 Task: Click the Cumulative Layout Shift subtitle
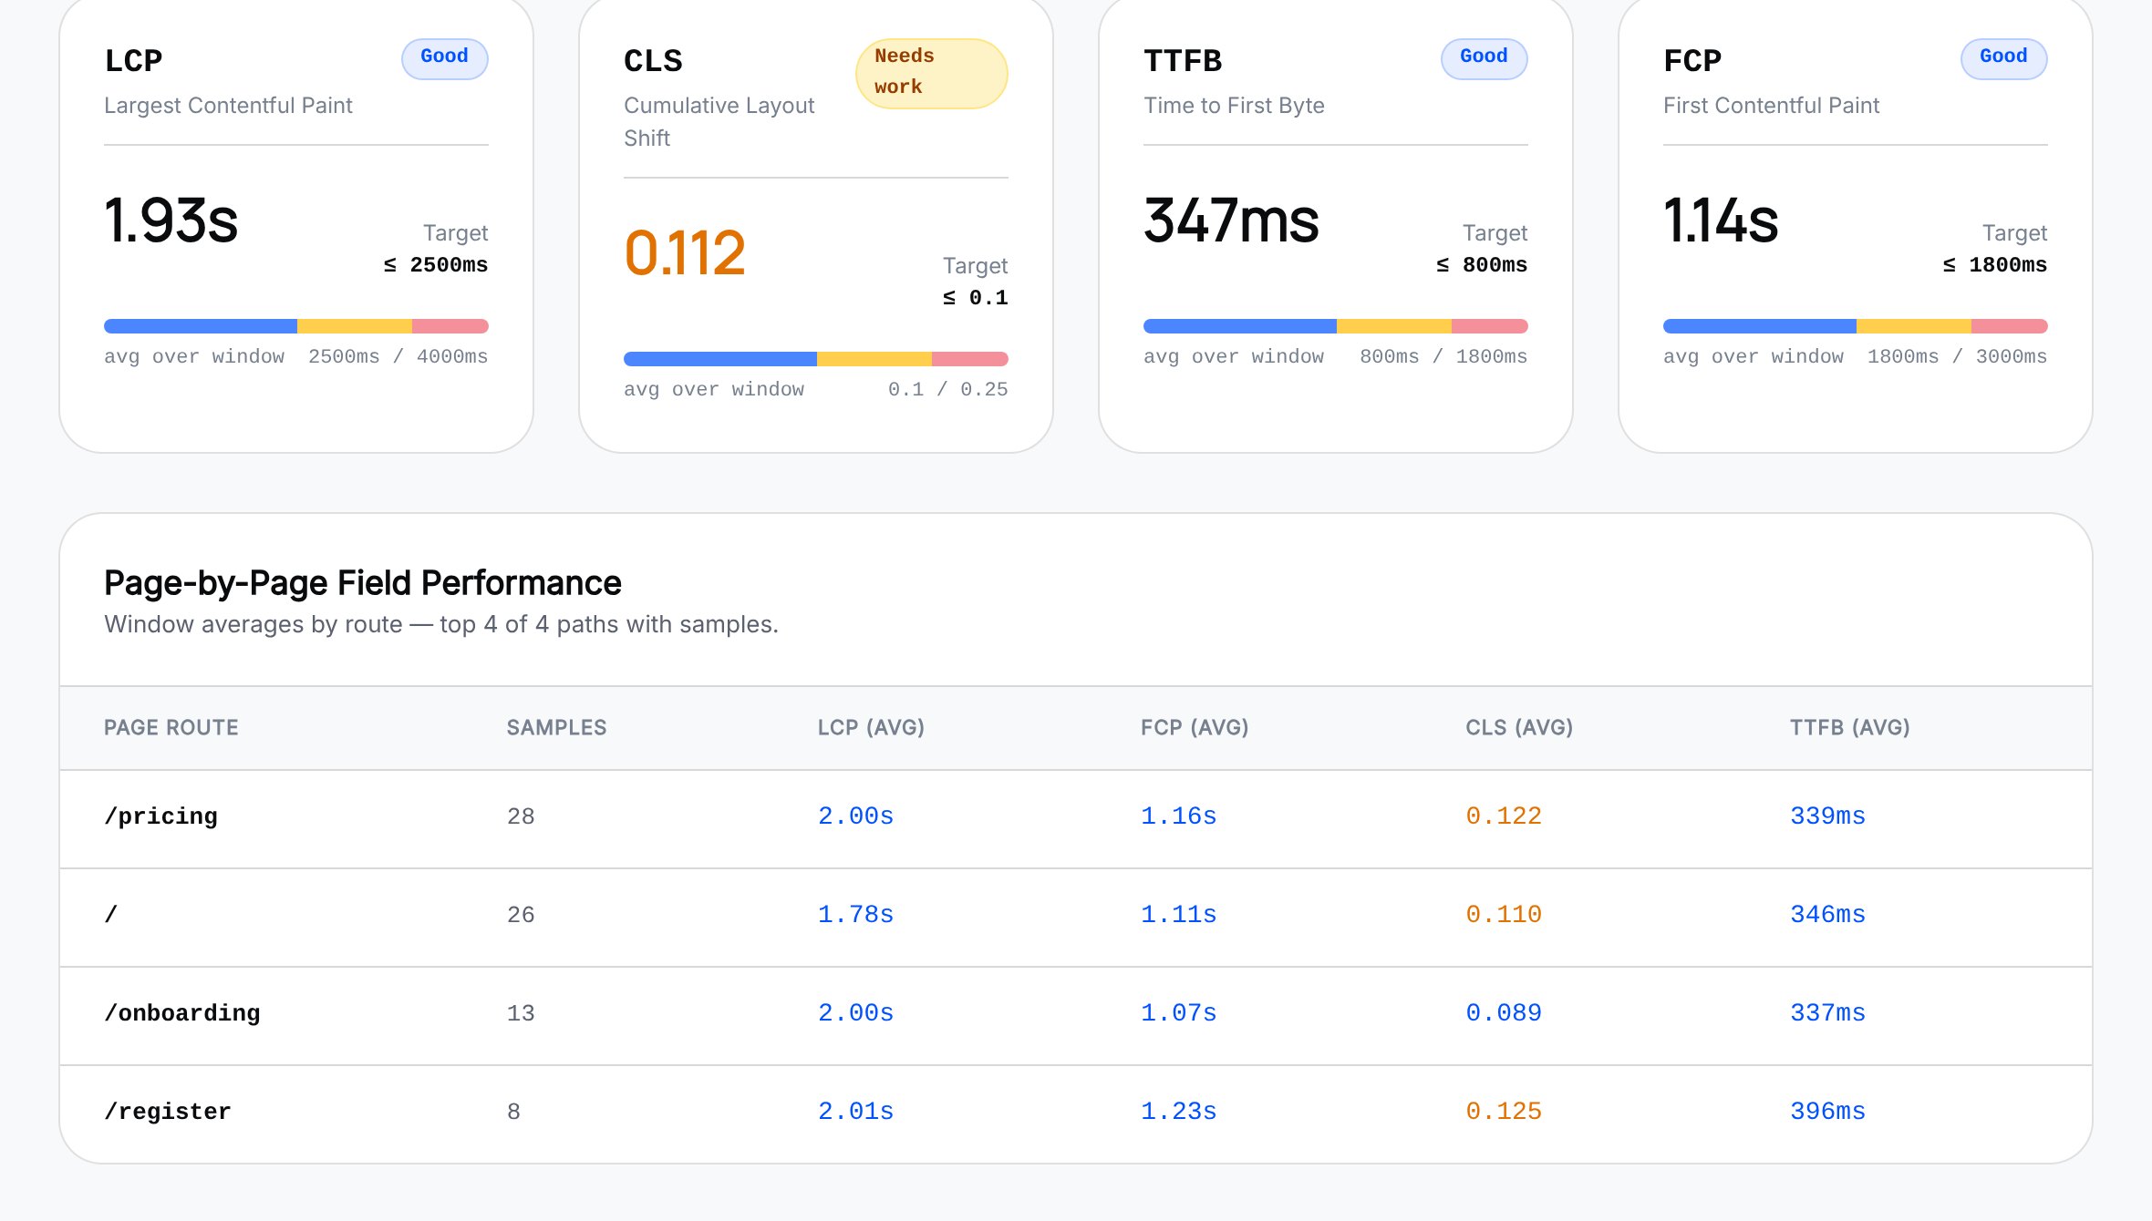tap(719, 122)
